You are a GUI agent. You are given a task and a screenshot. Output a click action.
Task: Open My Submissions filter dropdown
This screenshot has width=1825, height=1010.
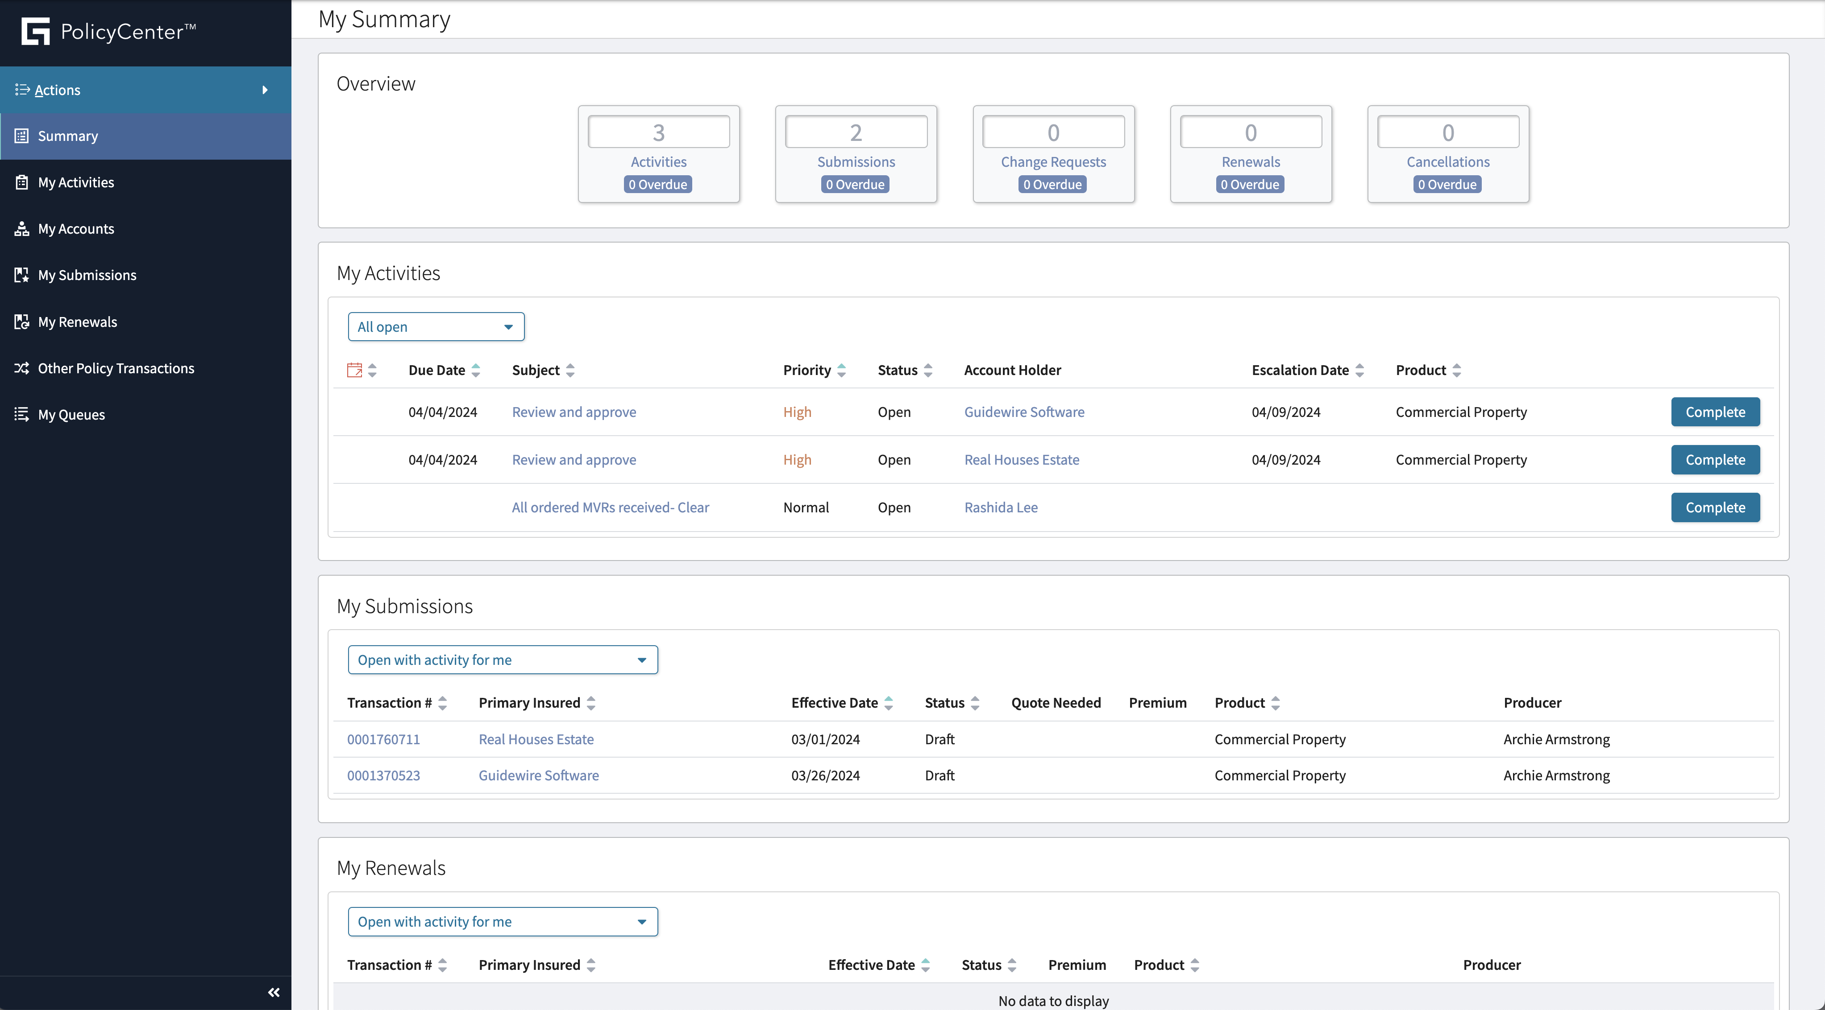502,660
